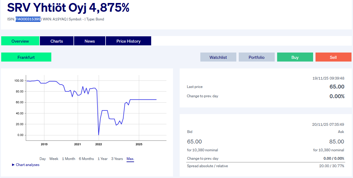The height and width of the screenshot is (178, 353).
Task: Set chart range to 1 Month
Action: [69, 159]
